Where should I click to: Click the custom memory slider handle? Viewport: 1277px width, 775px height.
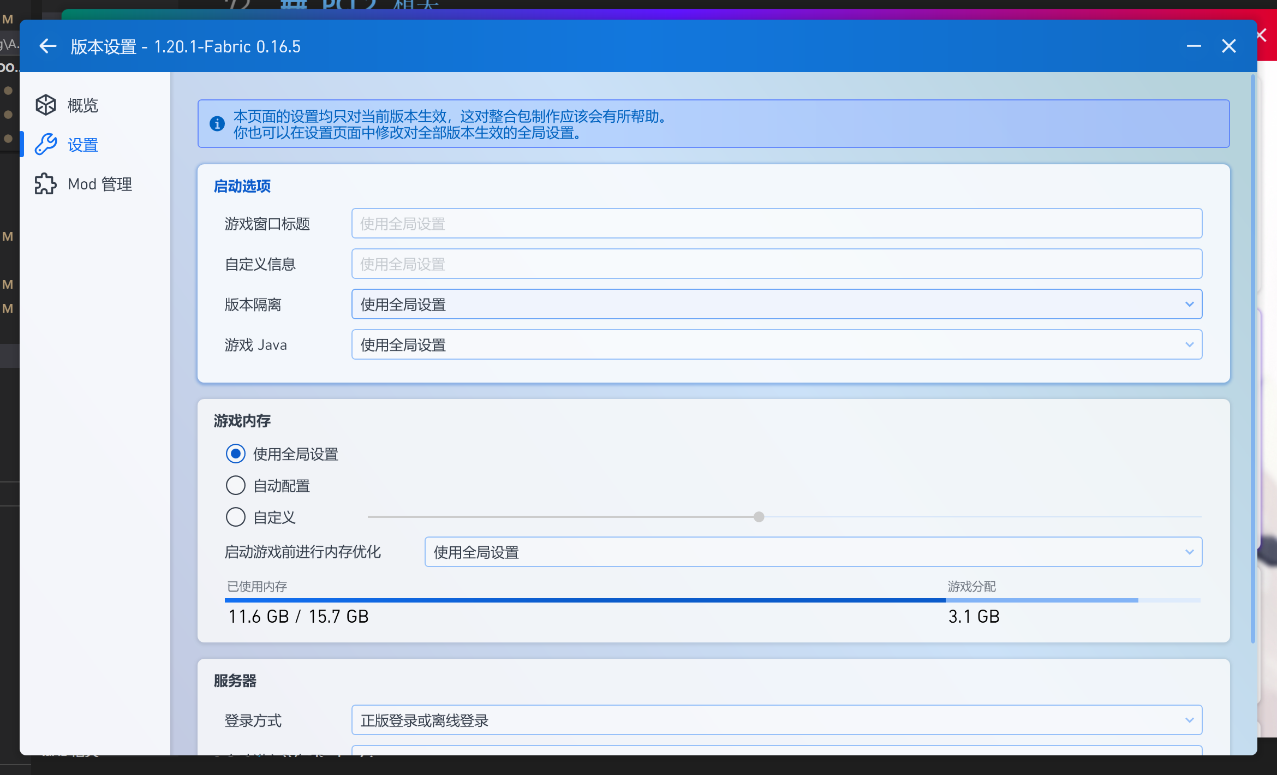pos(758,517)
